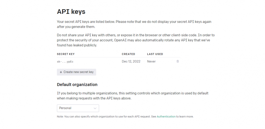The width and height of the screenshot is (265, 129).
Task: Expand the organization chevron arrow
Action: tap(95, 108)
